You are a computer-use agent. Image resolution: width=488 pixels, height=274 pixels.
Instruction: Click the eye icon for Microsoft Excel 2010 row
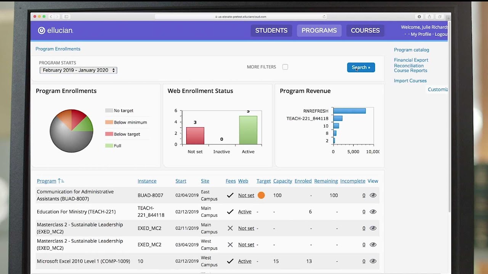[x=373, y=261]
